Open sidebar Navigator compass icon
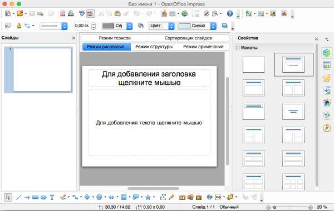 (x=327, y=128)
